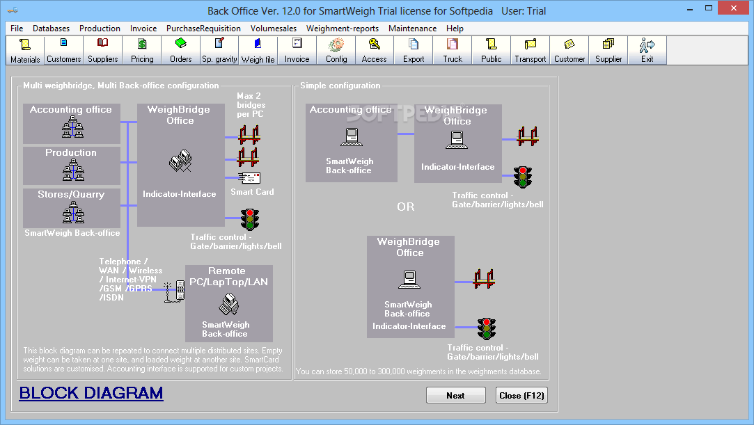
Task: Open the Customer toolbar button
Action: pyautogui.click(x=570, y=50)
